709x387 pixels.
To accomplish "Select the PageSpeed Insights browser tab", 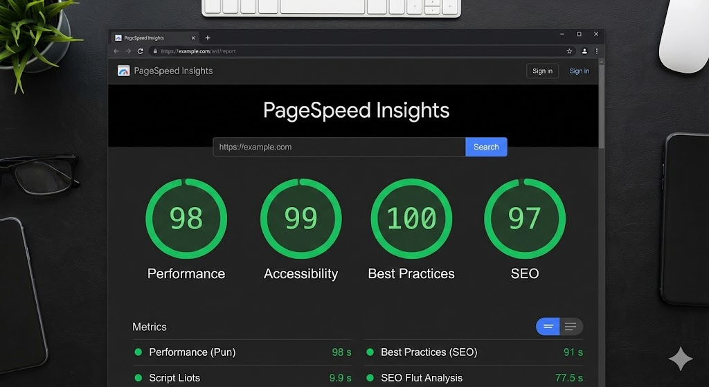I will click(155, 38).
